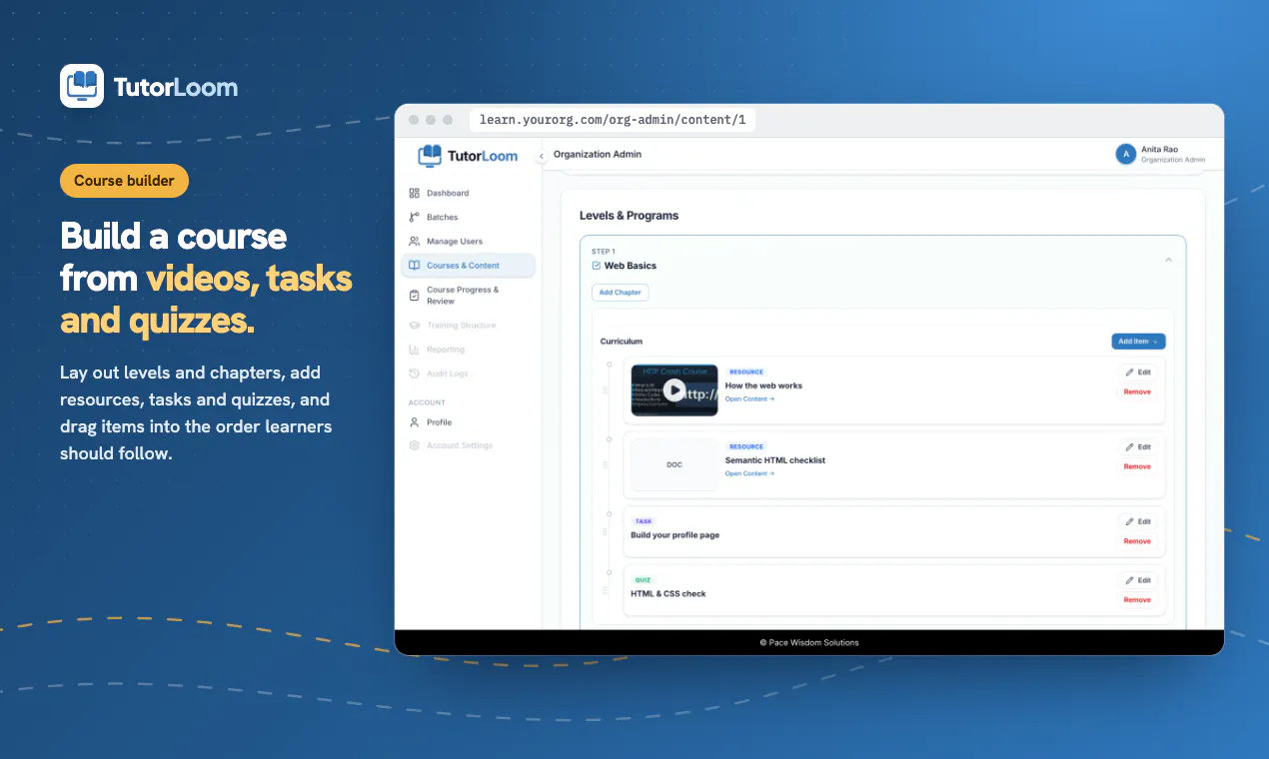This screenshot has width=1269, height=759.
Task: Click the Web Basics step title
Action: pos(631,266)
